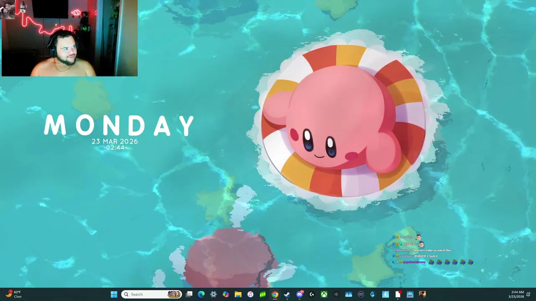Open the colorful Copilot taskbar icon
536x301 pixels.
(x=226, y=294)
